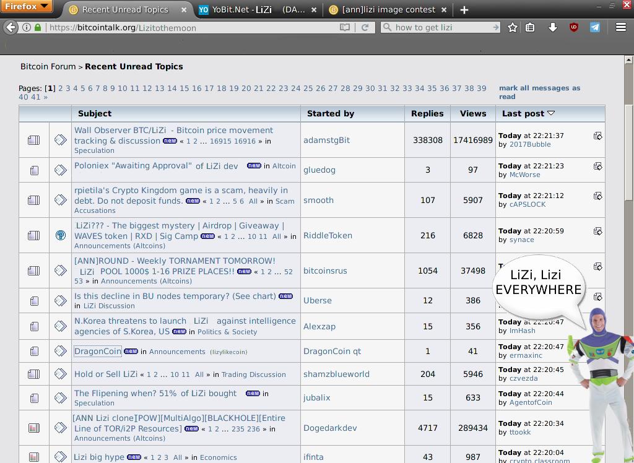
Task: Click 'mark all messages as read'
Action: [539, 92]
